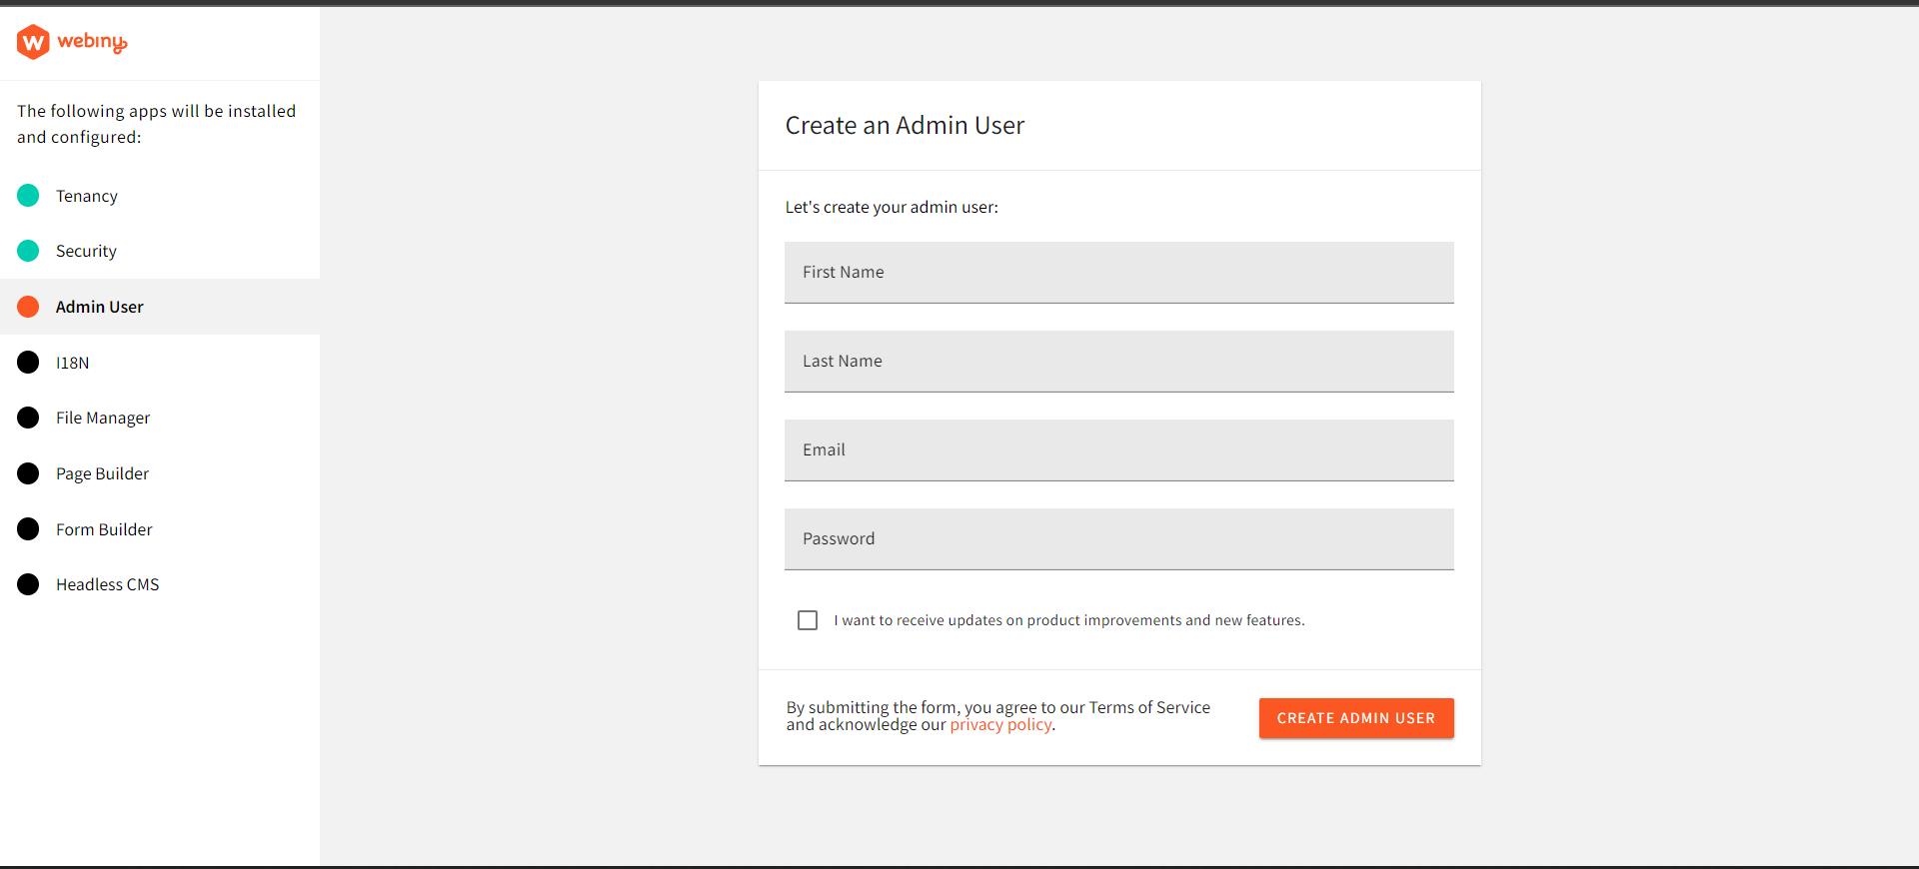Click the green Security status circle
Image resolution: width=1919 pixels, height=869 pixels.
tap(27, 251)
